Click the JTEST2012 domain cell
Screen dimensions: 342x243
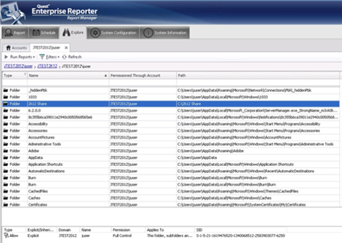[x=68, y=236]
